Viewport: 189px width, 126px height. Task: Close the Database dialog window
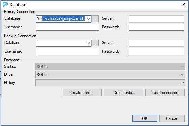tap(183, 5)
